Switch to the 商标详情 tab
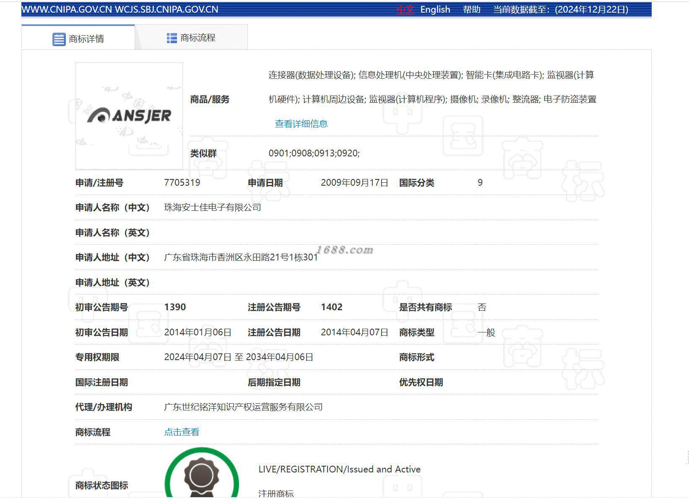Viewport: 689px width, 498px height. tap(78, 38)
